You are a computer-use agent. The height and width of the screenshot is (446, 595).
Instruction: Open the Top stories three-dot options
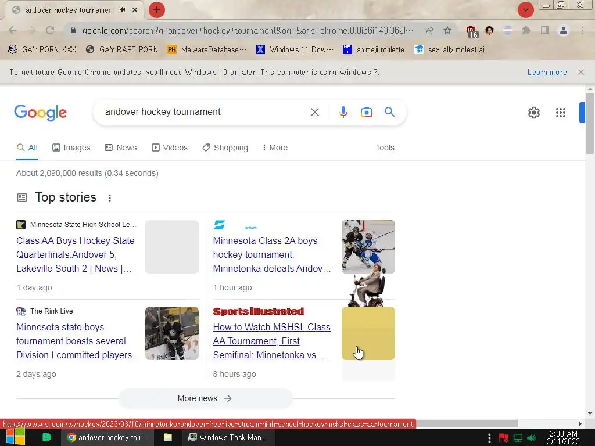pos(110,198)
